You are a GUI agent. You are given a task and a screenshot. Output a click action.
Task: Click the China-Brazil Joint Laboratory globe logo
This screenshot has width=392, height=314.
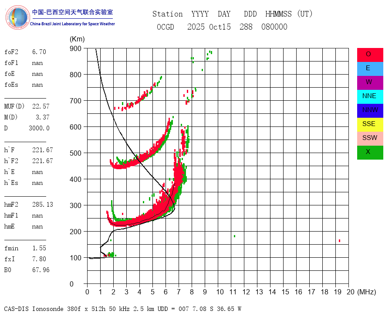[17, 17]
